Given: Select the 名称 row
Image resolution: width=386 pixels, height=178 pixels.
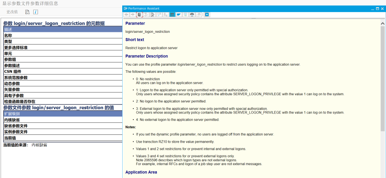Looking at the screenshot, I should point(63,35).
